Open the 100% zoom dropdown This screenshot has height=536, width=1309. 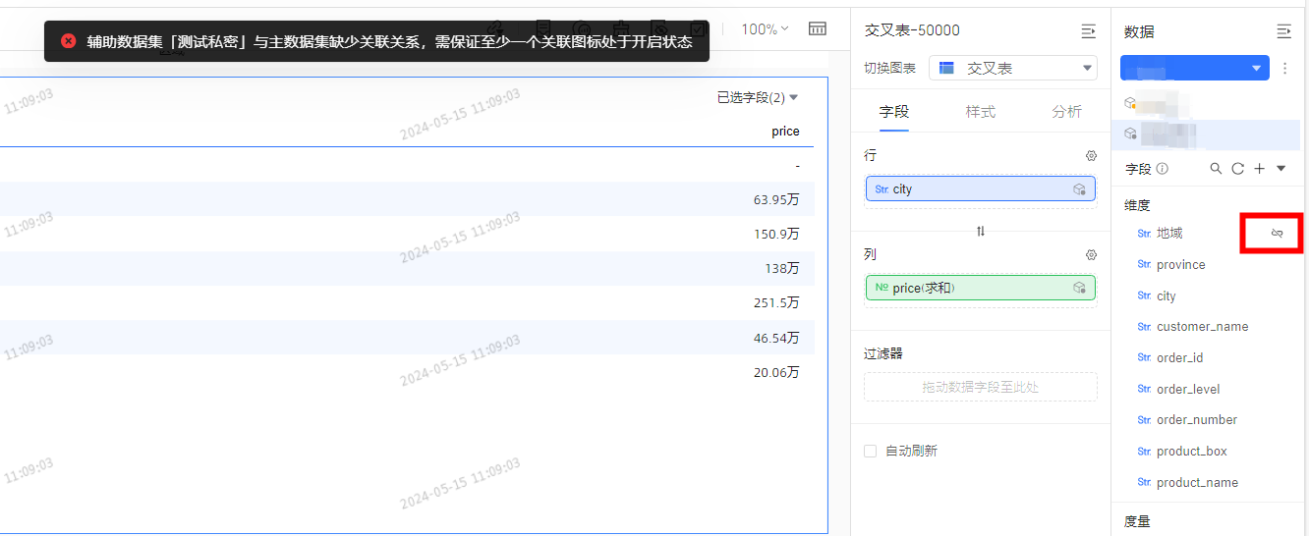click(x=765, y=29)
